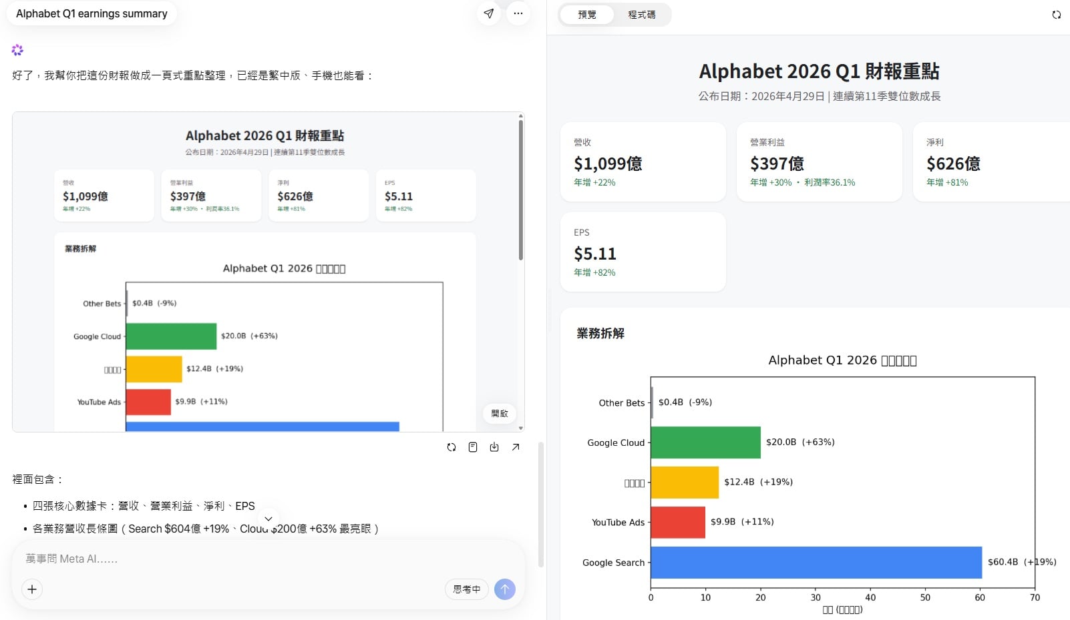Screen dimensions: 1070x620
Task: Click the 淨利 $626億 card in preview
Action: (992, 162)
